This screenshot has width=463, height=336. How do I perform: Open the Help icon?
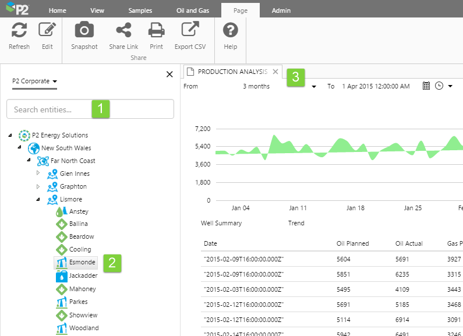[231, 30]
